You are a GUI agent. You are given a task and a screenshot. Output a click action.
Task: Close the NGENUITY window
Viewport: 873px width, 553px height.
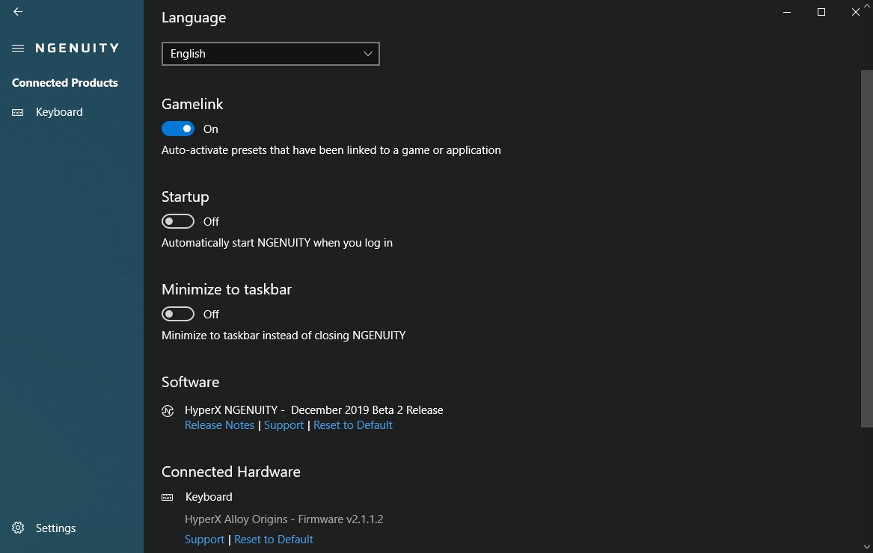tap(855, 12)
